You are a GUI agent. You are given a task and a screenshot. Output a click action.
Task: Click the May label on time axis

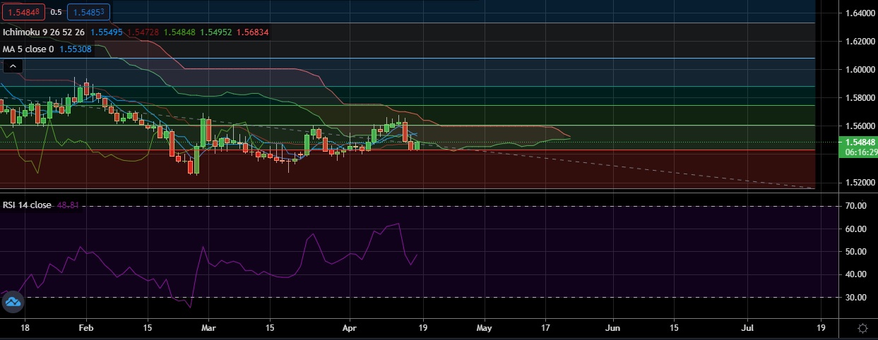pos(484,328)
